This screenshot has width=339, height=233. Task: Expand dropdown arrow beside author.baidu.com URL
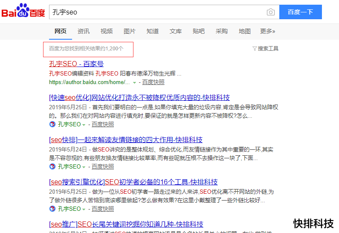134,83
